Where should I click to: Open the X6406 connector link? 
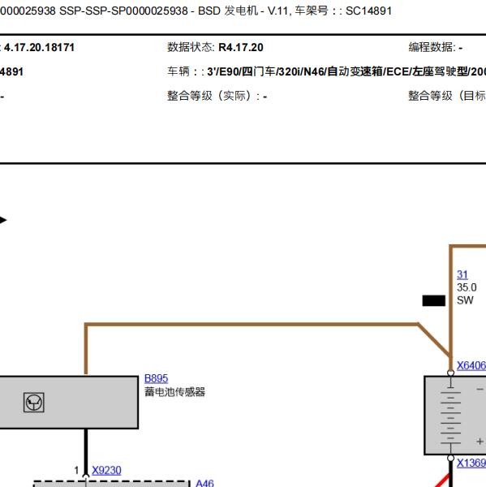point(471,365)
